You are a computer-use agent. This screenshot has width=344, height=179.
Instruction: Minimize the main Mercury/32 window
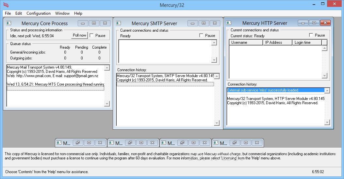pos(314,4)
